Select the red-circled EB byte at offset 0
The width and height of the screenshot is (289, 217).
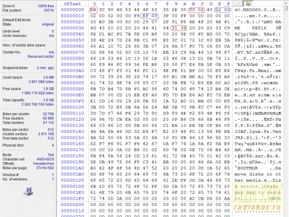point(93,10)
